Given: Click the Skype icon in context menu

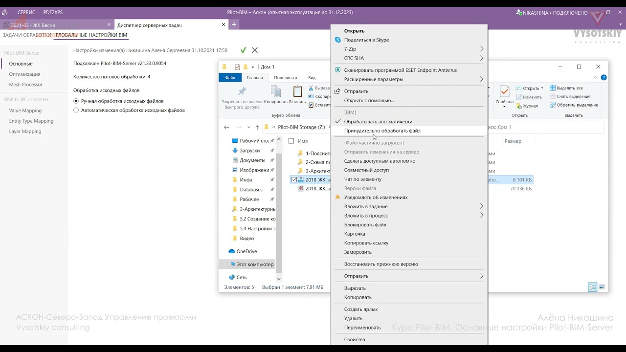Looking at the screenshot, I should [x=337, y=40].
